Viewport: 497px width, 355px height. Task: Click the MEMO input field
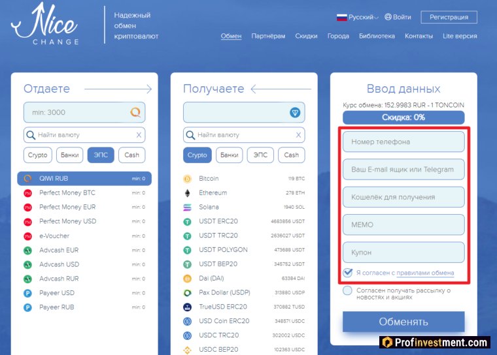[403, 224]
